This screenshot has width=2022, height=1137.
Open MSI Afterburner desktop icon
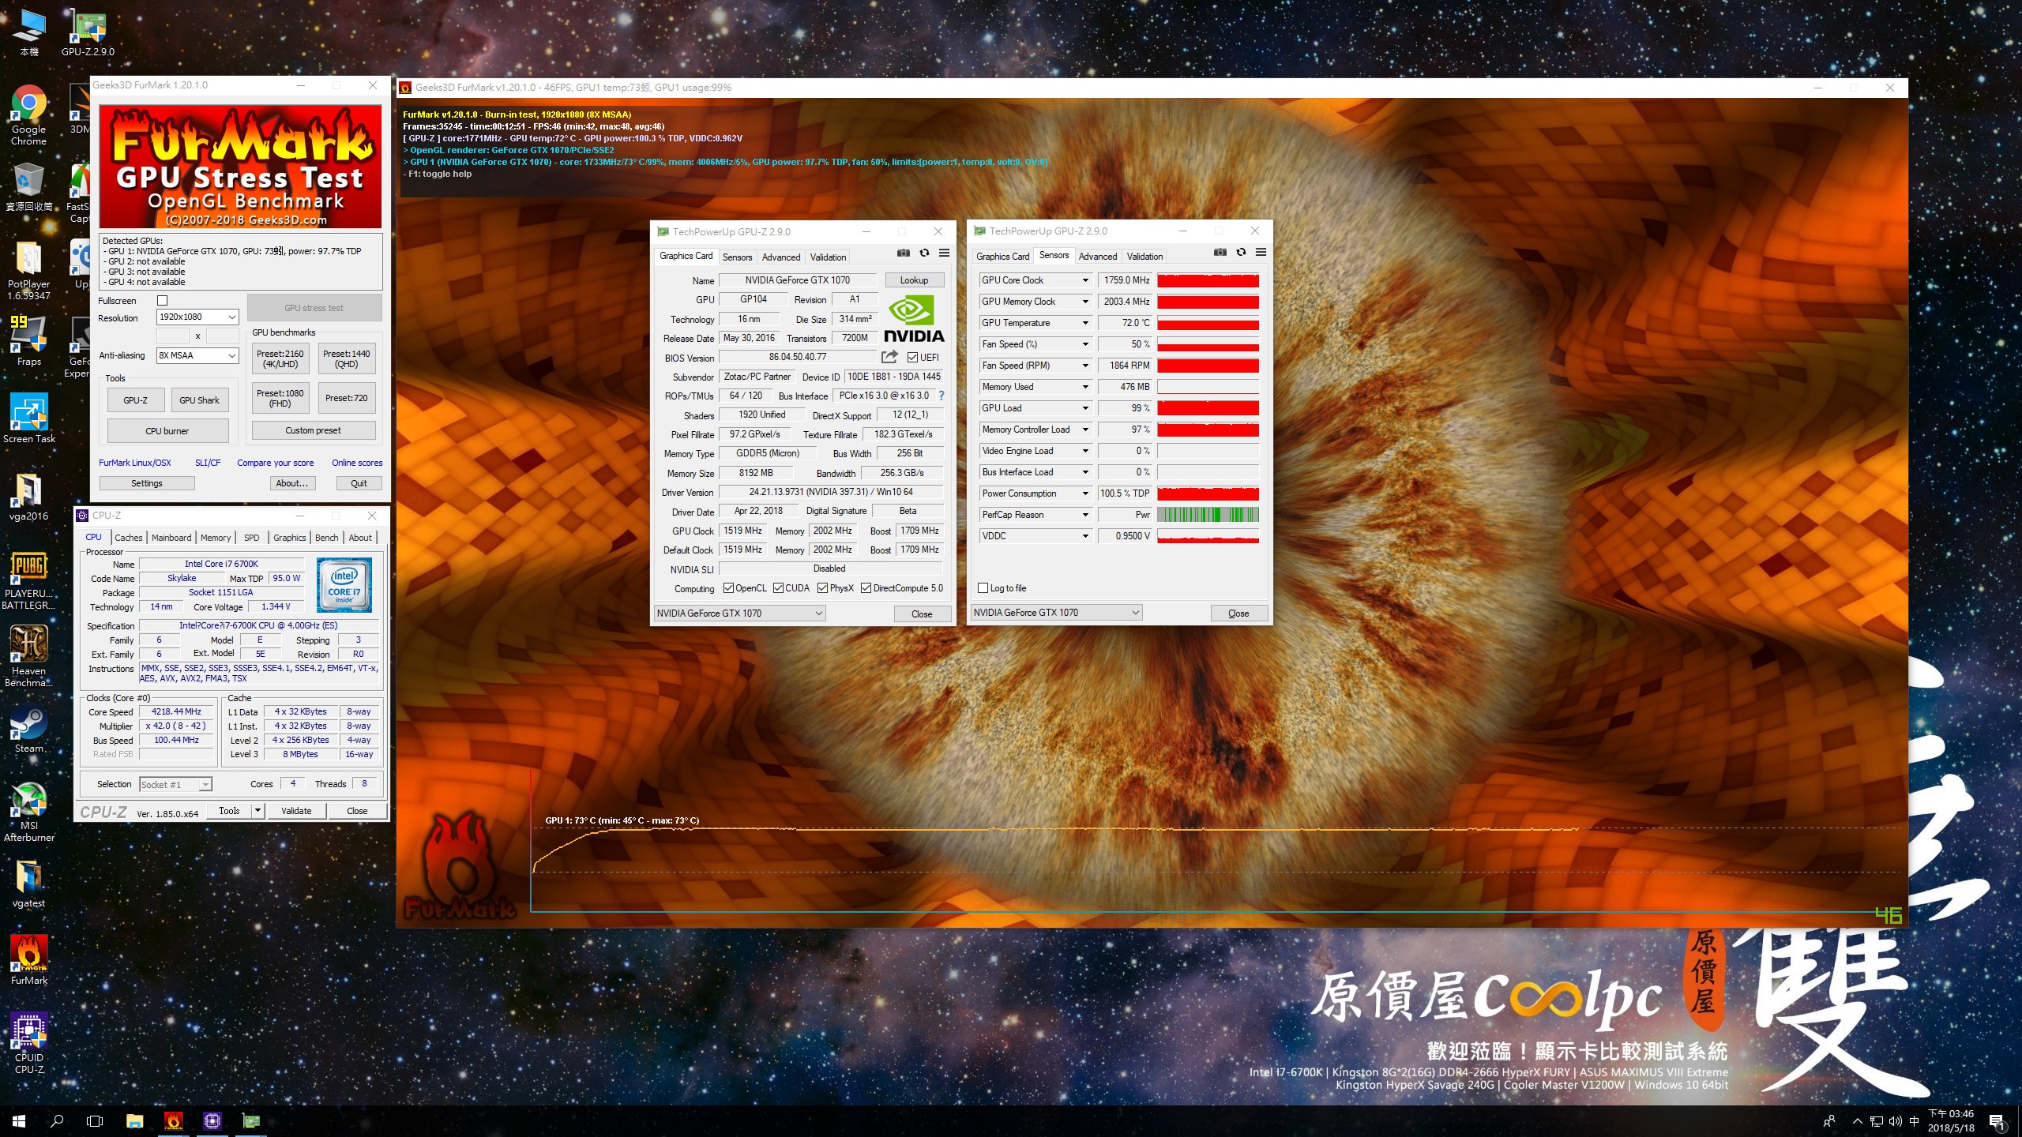click(x=28, y=812)
